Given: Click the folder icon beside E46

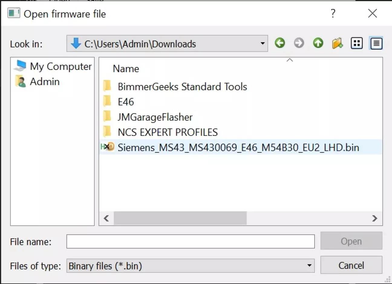Looking at the screenshot, I should 107,101.
